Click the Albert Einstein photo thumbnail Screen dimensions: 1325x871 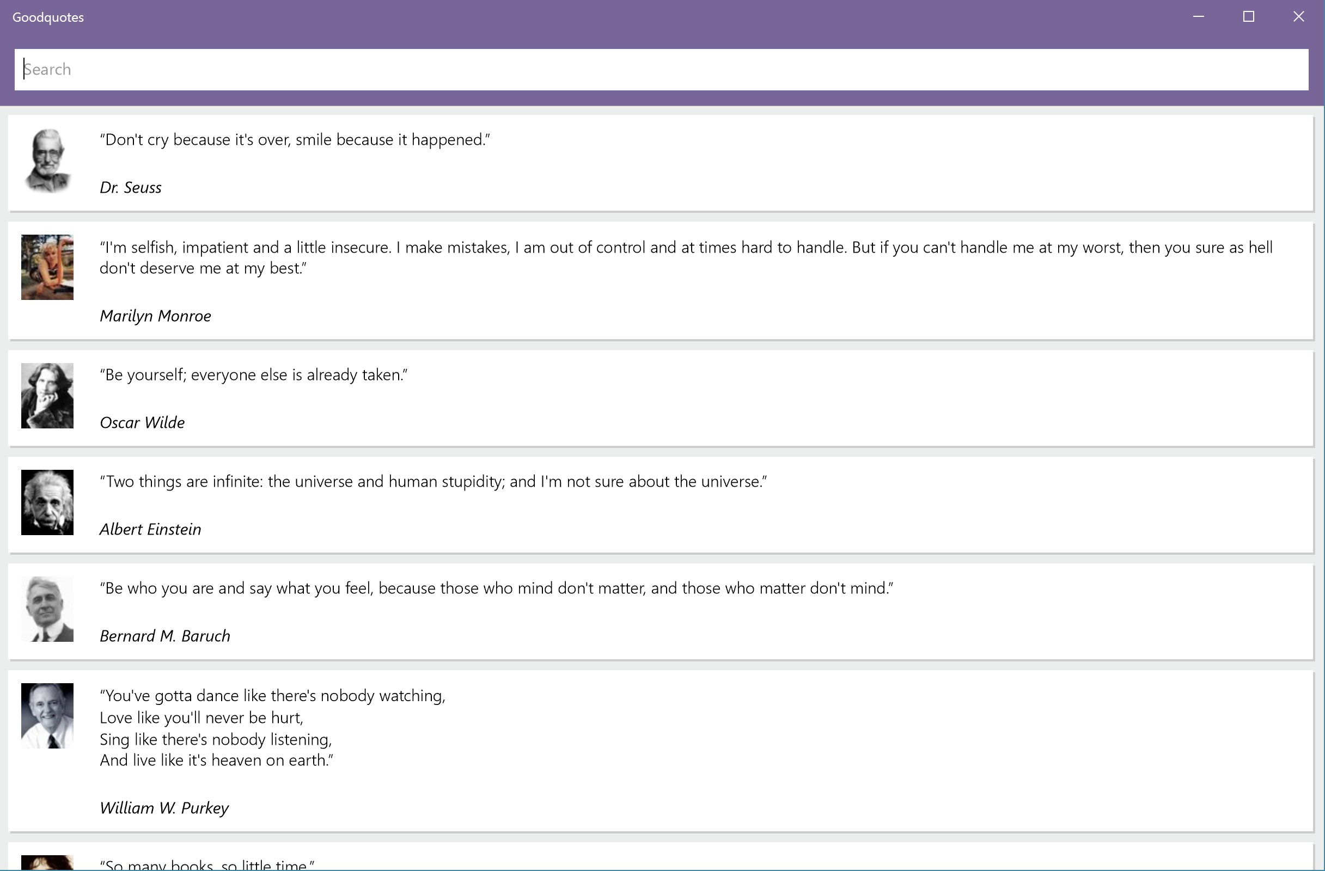click(x=47, y=502)
